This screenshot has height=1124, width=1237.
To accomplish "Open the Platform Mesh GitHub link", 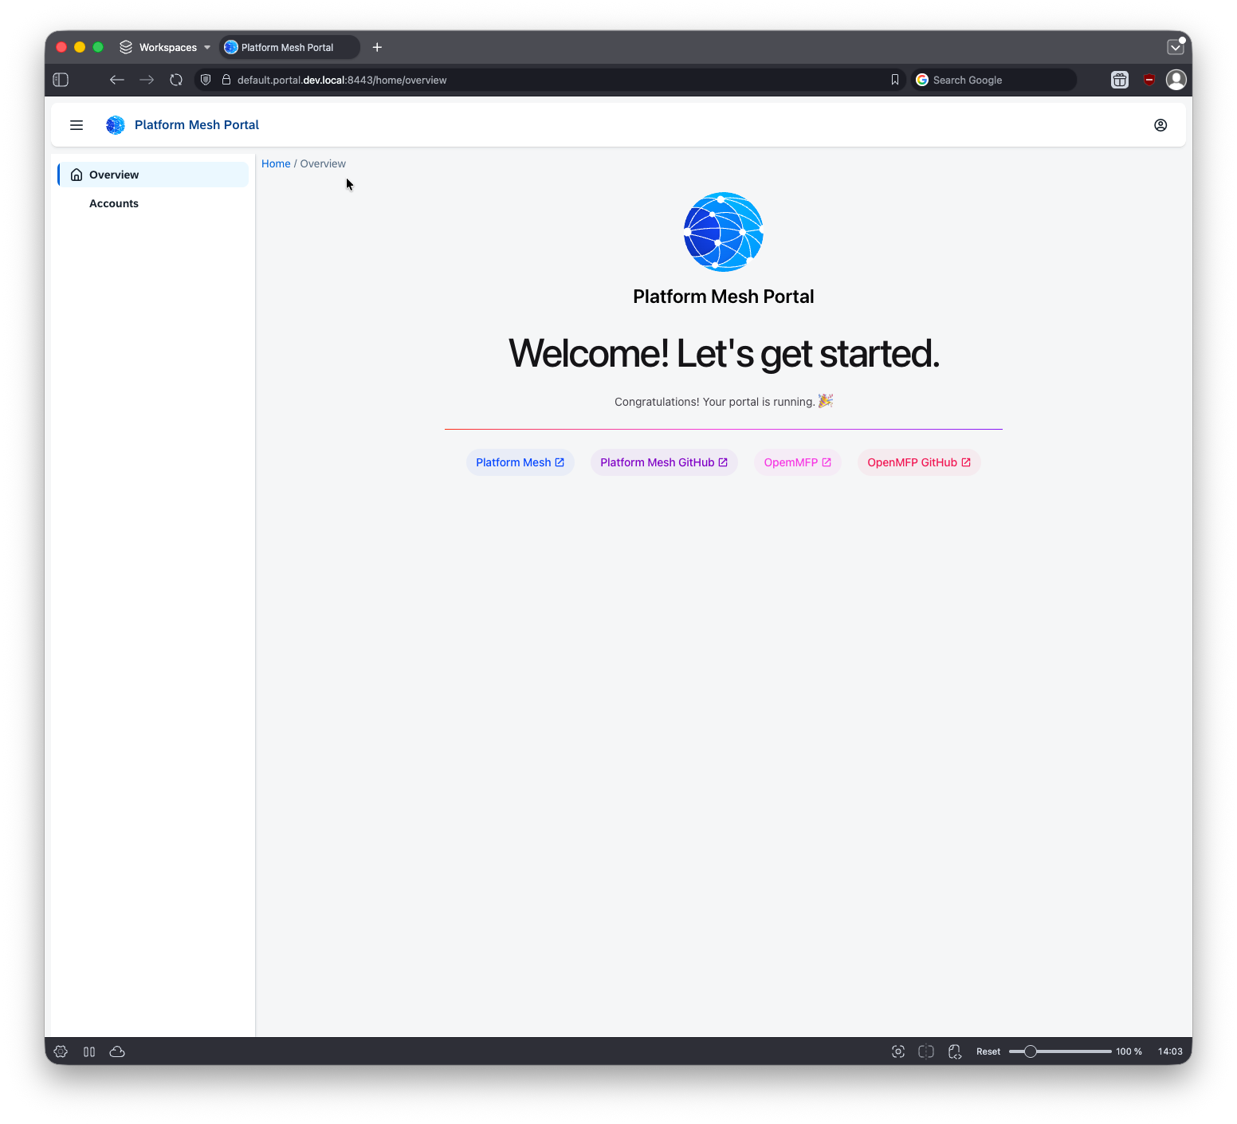I will 664,462.
